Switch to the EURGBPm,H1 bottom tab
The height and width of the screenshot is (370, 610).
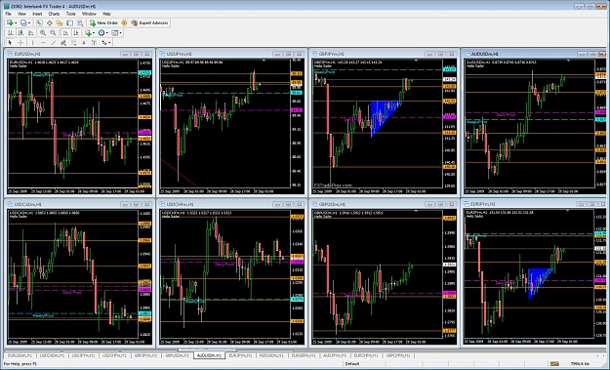pos(304,355)
